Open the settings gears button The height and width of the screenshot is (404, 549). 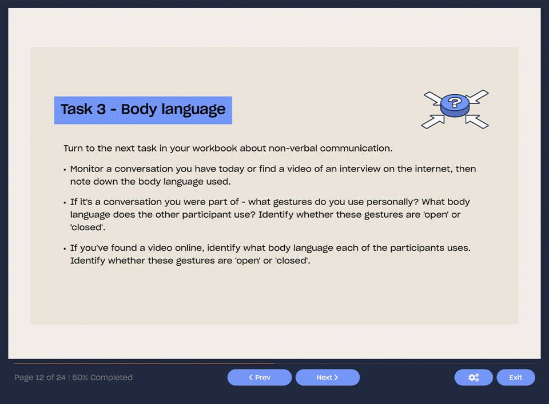[x=474, y=377]
